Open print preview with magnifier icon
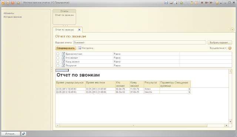This screenshot has height=137, width=237. pos(176,3)
